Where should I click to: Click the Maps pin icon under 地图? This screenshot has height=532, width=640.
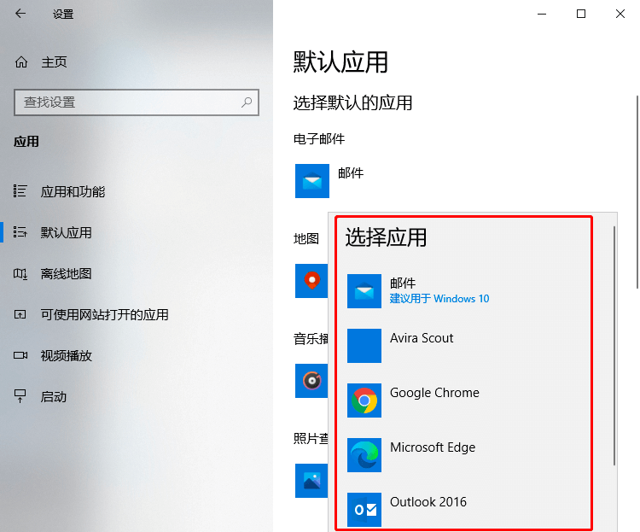click(x=311, y=281)
